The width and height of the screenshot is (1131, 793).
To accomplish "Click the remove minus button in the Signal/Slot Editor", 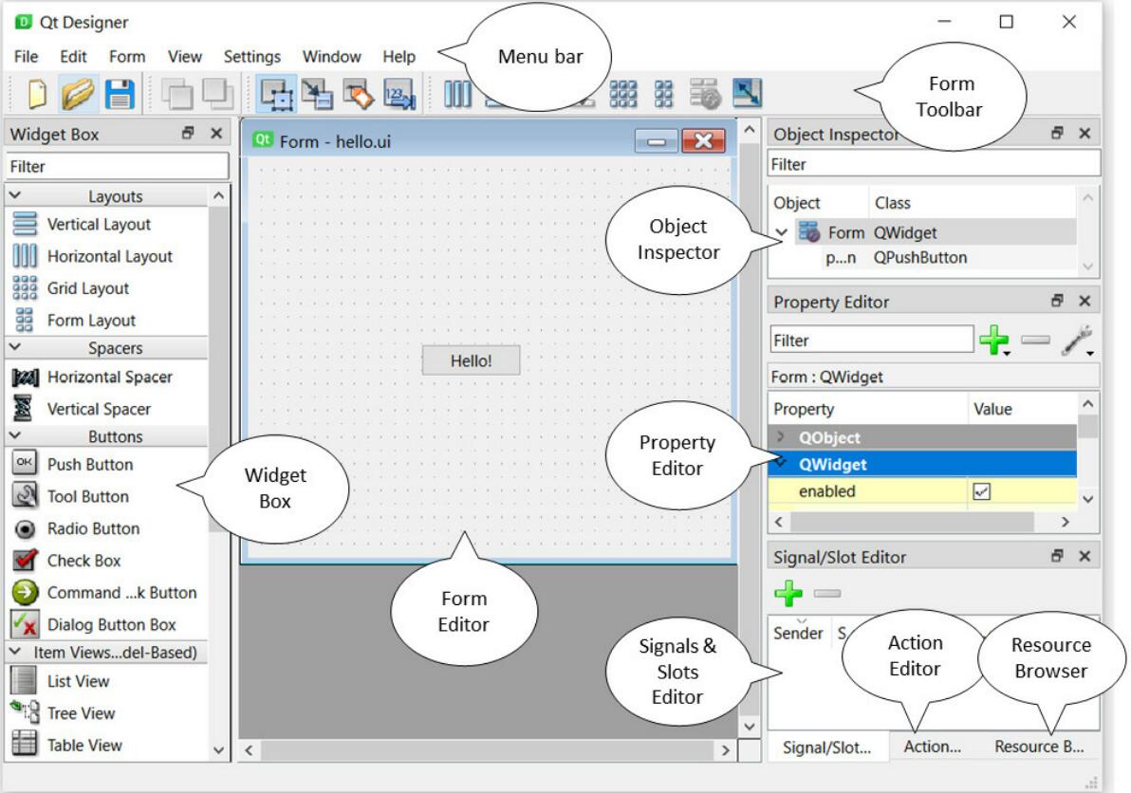I will tap(827, 593).
